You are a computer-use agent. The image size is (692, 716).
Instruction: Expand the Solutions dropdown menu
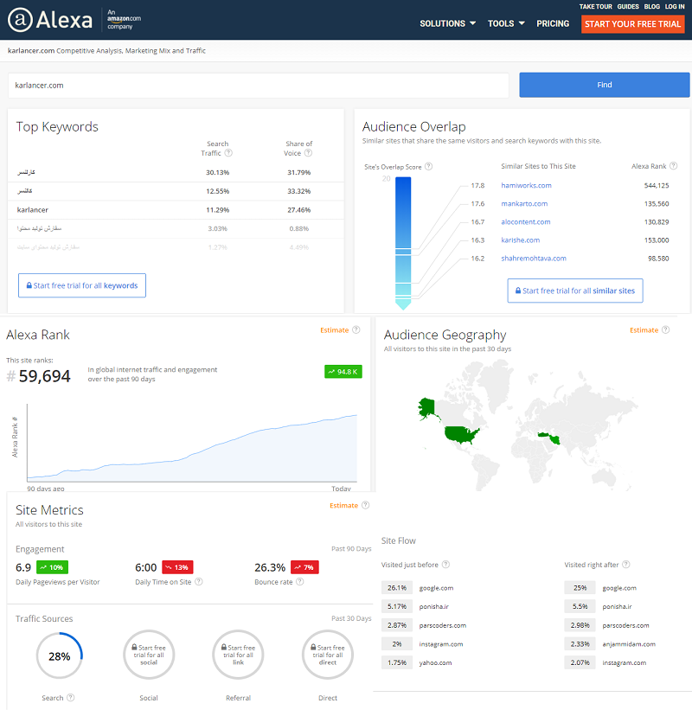(x=447, y=23)
